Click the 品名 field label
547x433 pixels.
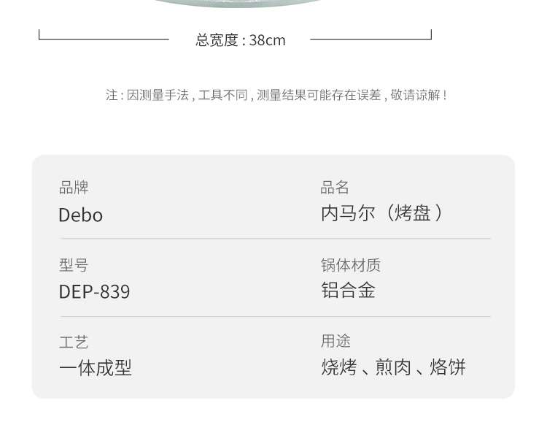[x=335, y=188]
